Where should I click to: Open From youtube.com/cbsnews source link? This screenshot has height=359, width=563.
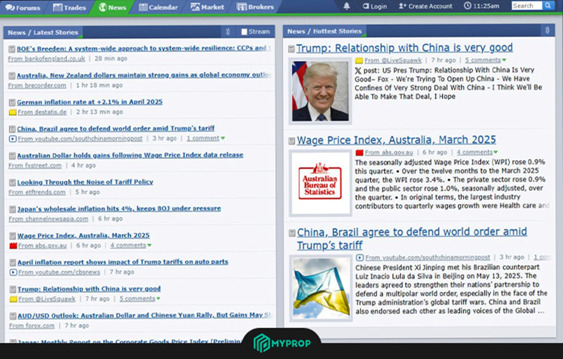[59, 272]
